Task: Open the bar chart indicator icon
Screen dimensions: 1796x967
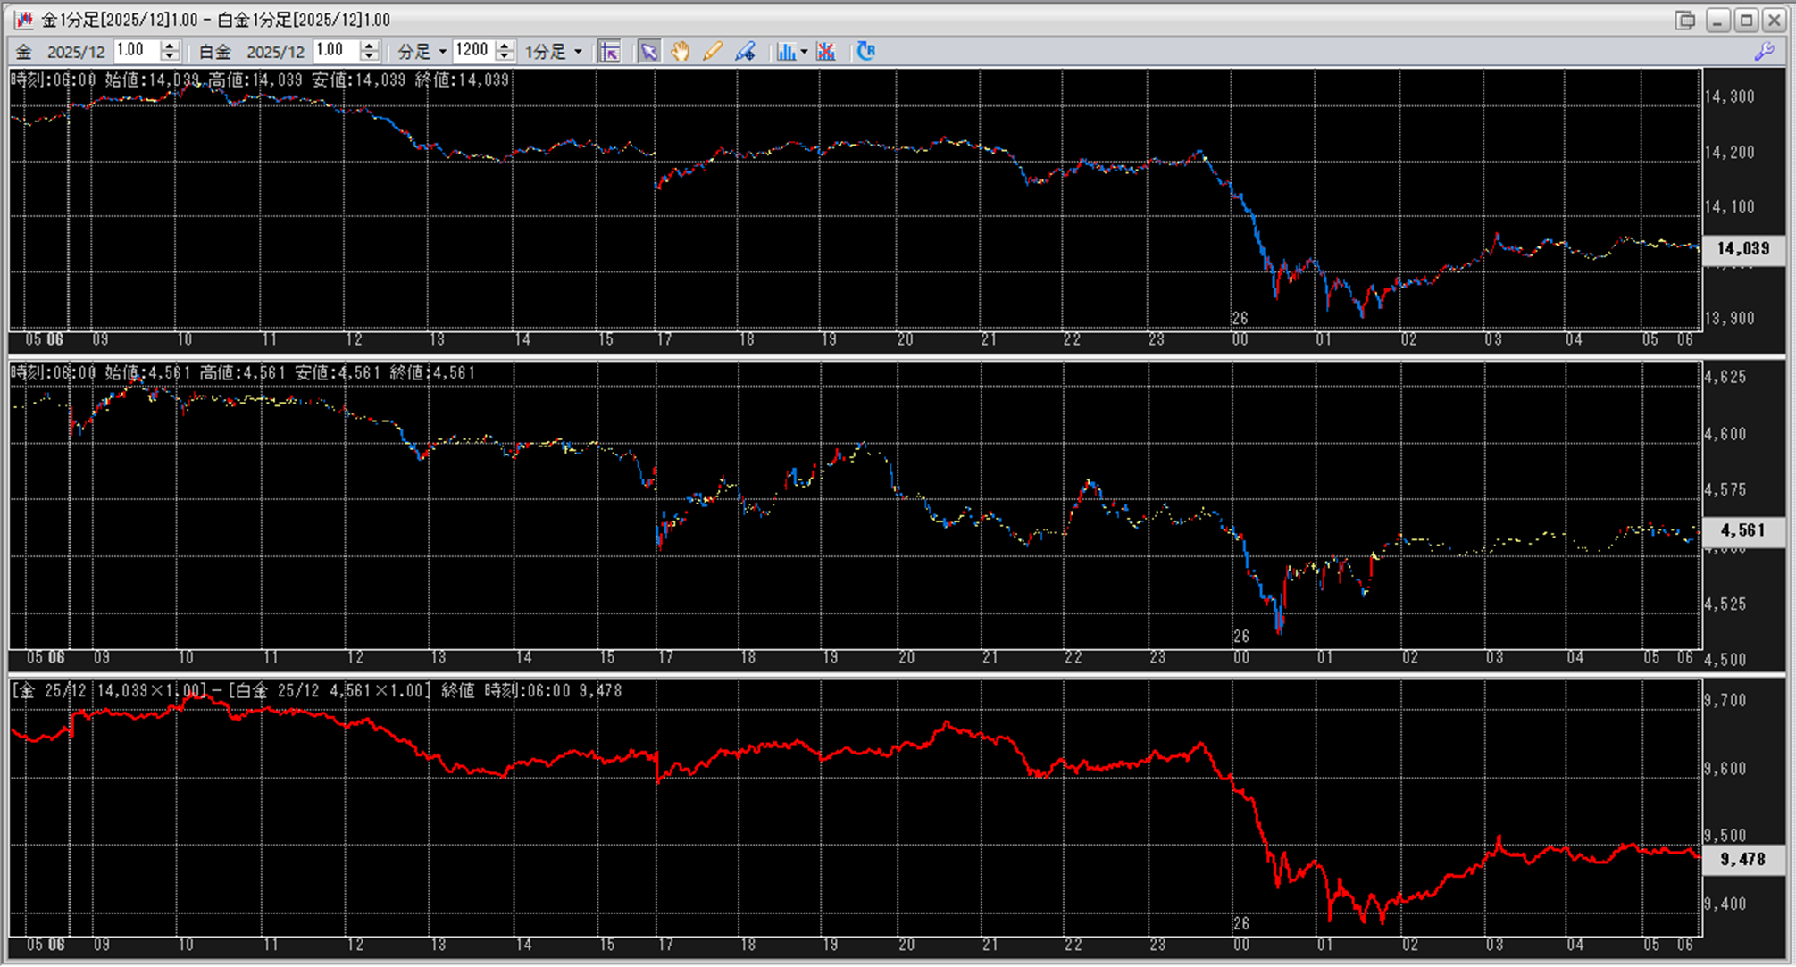Action: 785,52
